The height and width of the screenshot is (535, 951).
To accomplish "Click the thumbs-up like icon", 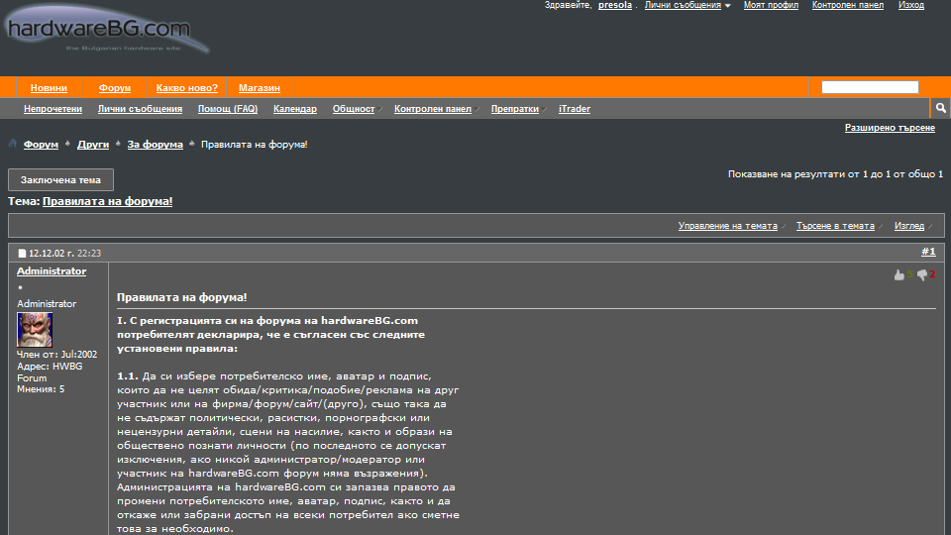I will pos(898,275).
